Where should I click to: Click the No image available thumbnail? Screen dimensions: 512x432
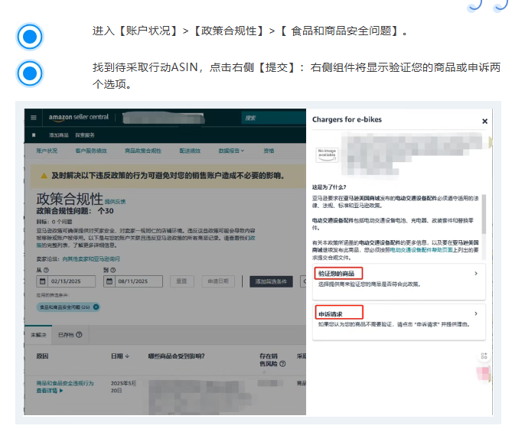327,154
